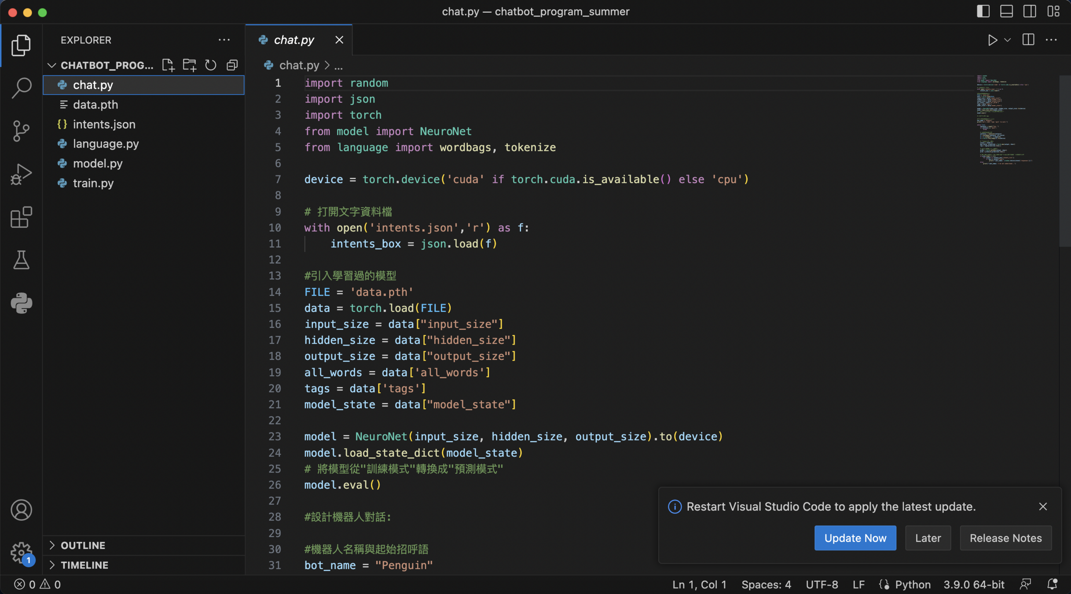The width and height of the screenshot is (1071, 594).
Task: Open the Extensions view
Action: tap(21, 217)
